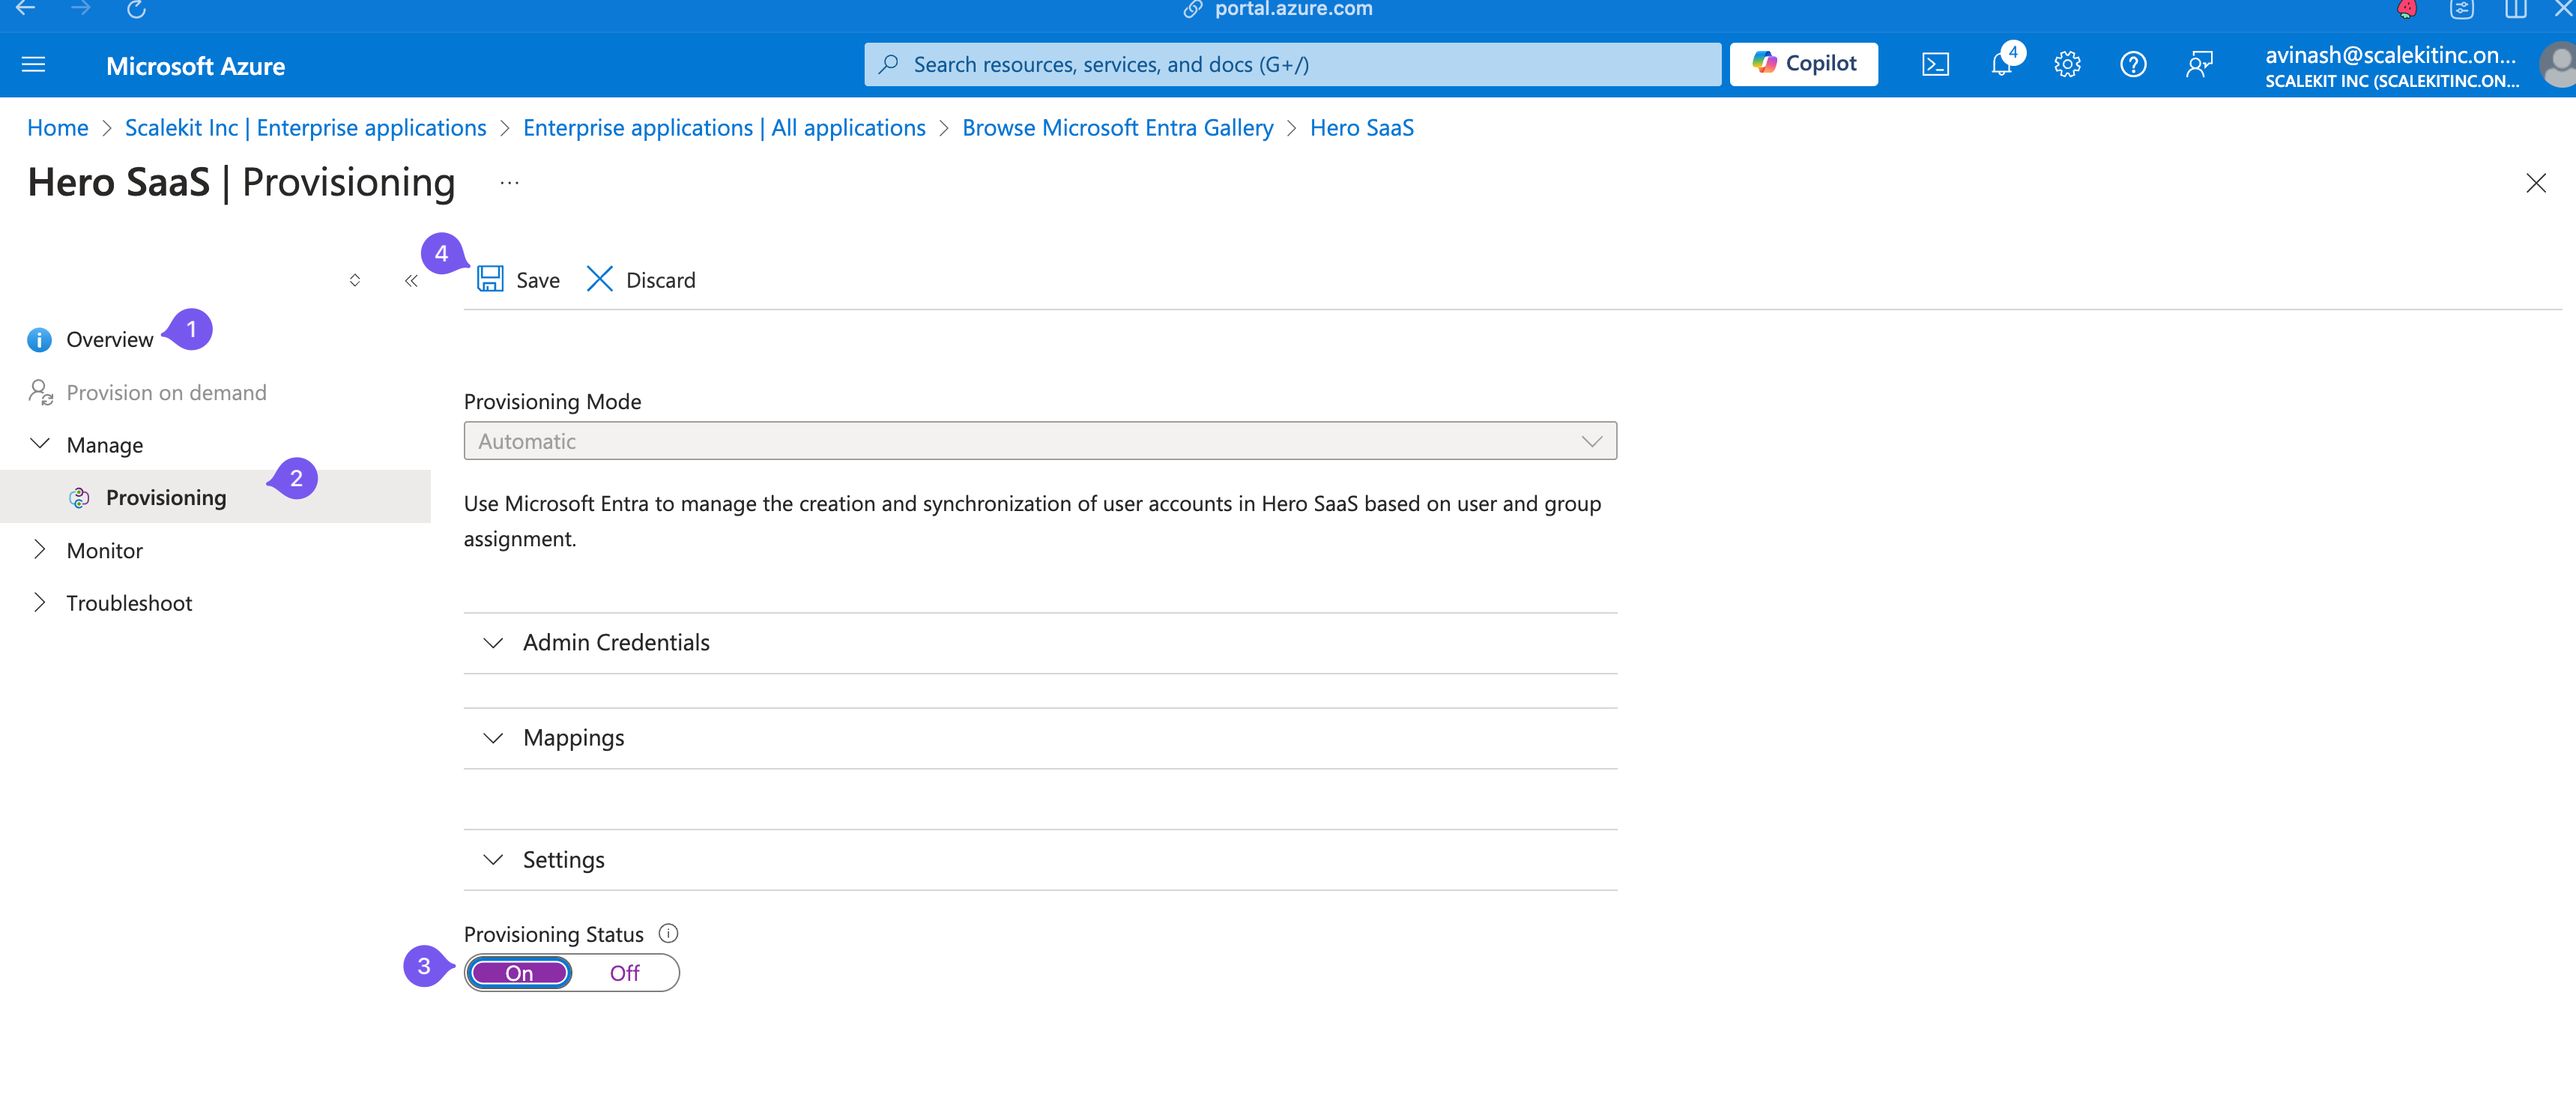Set Provisioning Status to On
The width and height of the screenshot is (2576, 1115).
(x=519, y=972)
